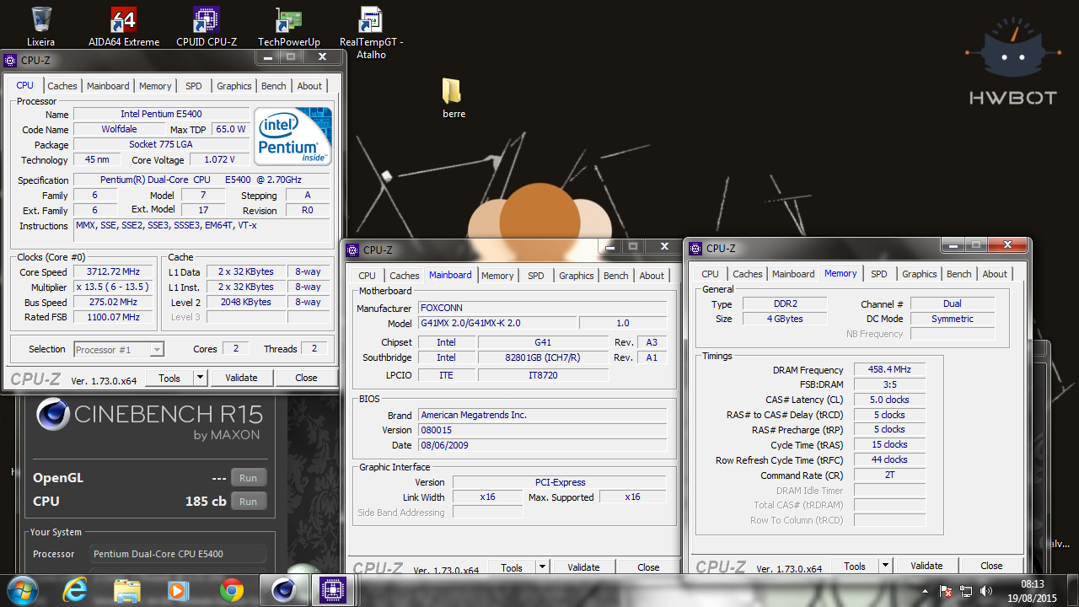Click Tools button in CPU window
This screenshot has width=1079, height=607.
pyautogui.click(x=169, y=378)
